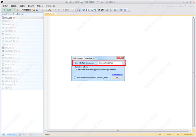Click the redo arrow icon
This screenshot has height=137, width=196.
click(x=59, y=10)
